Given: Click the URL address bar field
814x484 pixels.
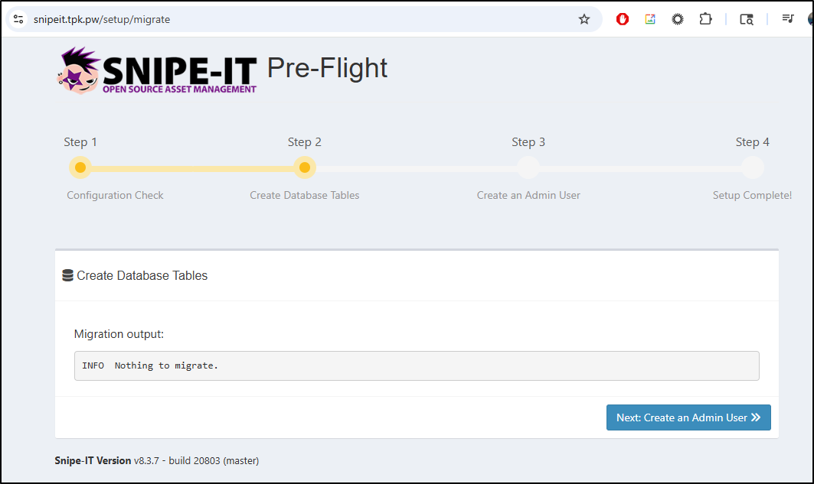Looking at the screenshot, I should pyautogui.click(x=306, y=19).
